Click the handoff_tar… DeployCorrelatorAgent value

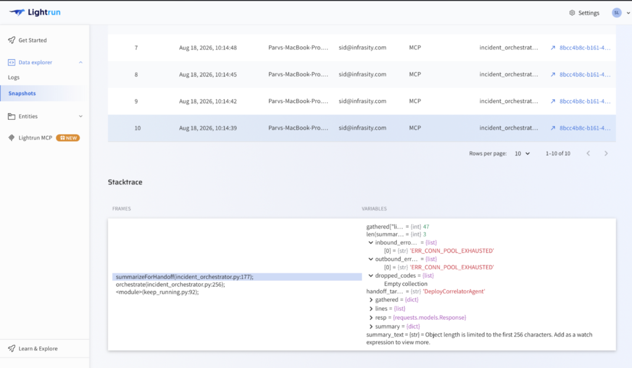[454, 291]
